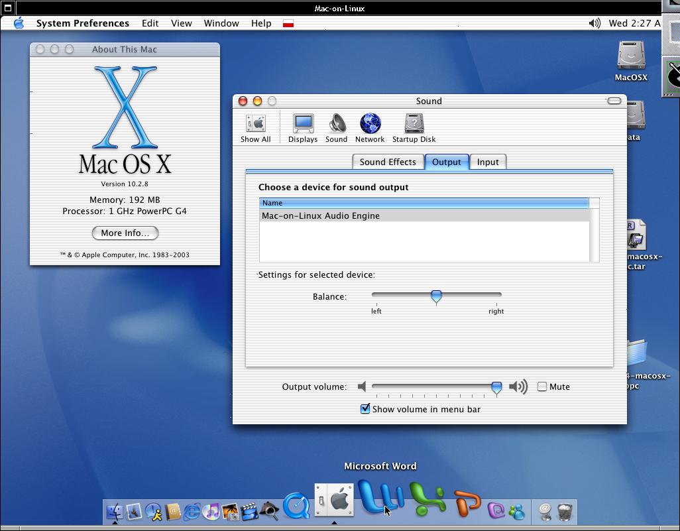Click Version 10.2.8 text in About This Mac
Image resolution: width=680 pixels, height=531 pixels.
pyautogui.click(x=125, y=184)
